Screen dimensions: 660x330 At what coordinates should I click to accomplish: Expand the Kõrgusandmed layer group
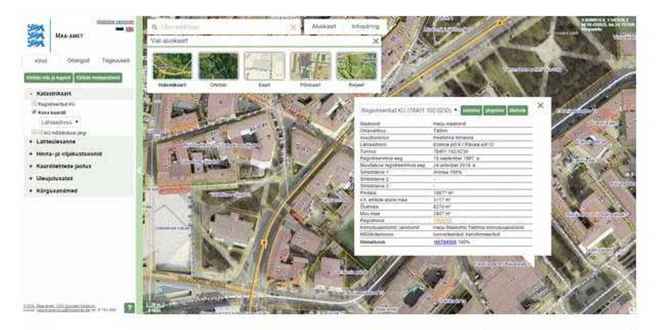click(31, 191)
